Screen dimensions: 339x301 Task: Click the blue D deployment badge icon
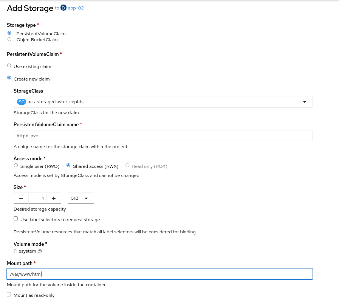coord(63,8)
